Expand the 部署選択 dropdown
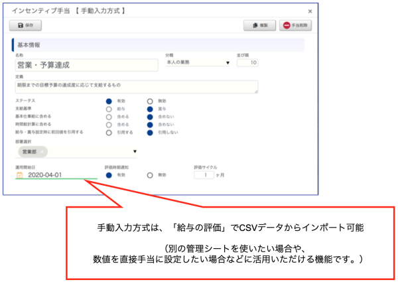 (x=135, y=152)
